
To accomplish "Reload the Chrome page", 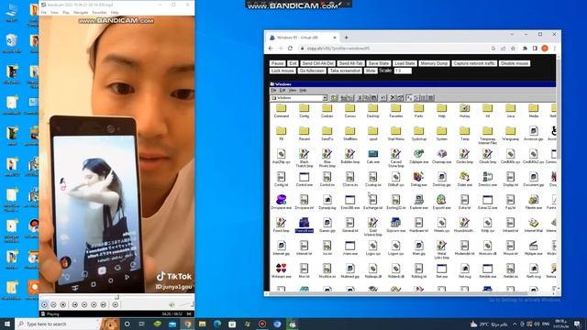I will click(290, 49).
